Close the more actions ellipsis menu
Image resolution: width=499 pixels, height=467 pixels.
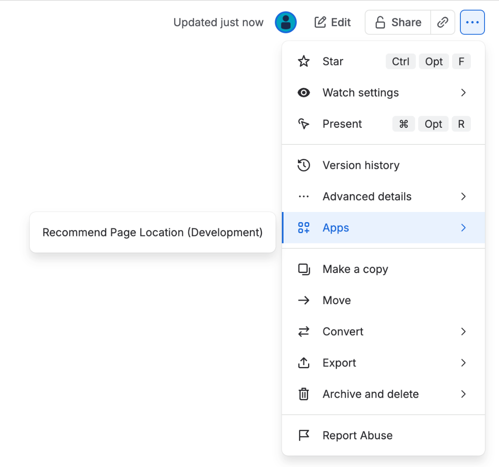[x=472, y=22]
